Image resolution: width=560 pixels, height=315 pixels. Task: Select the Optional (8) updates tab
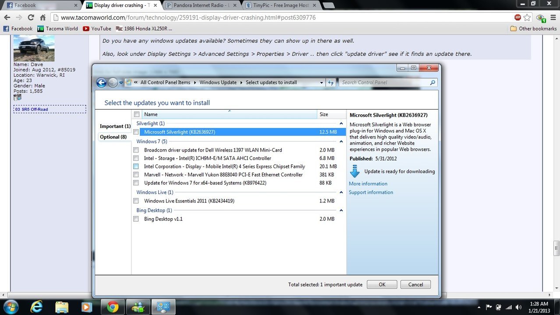click(x=113, y=137)
